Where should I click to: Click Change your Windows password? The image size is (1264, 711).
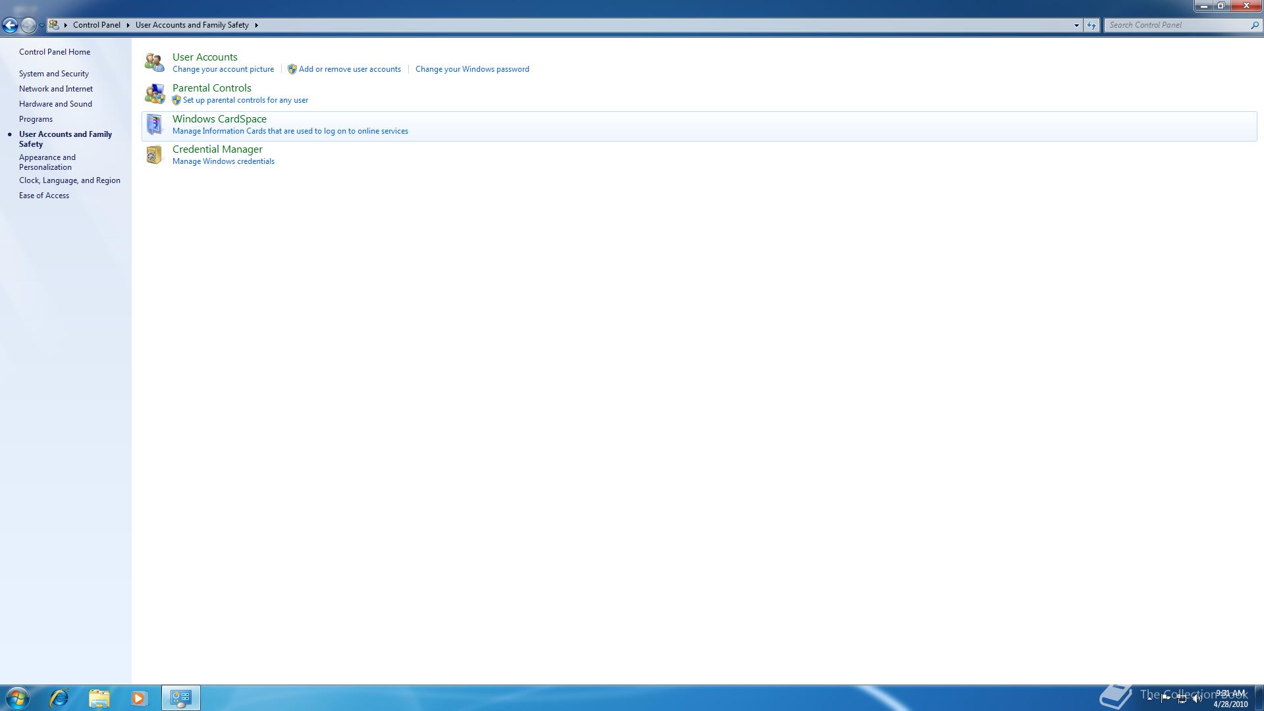click(x=472, y=69)
